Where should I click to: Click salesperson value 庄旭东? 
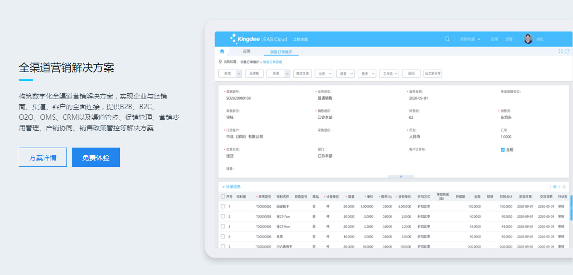point(506,117)
